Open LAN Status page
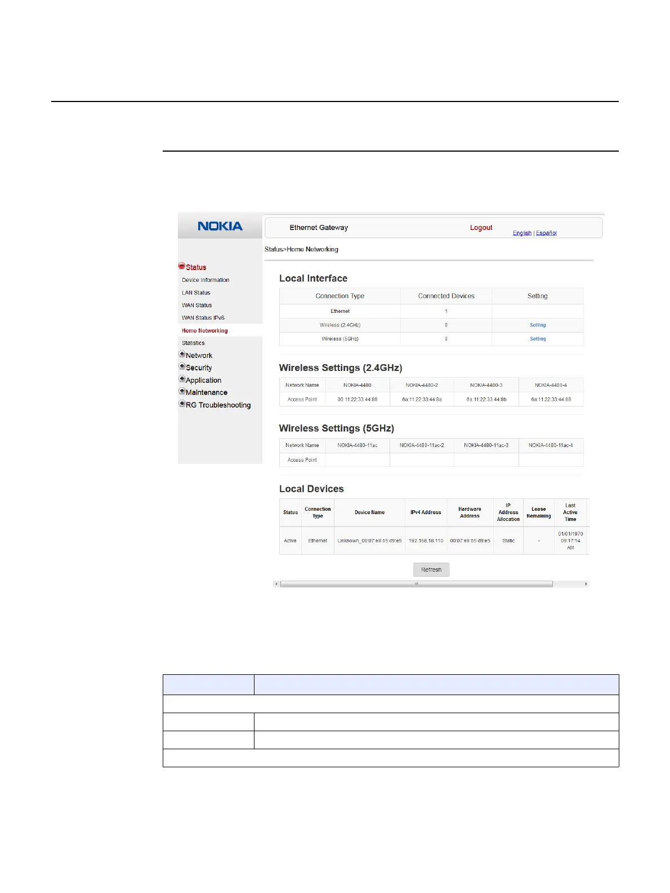The height and width of the screenshot is (893, 670). pos(196,293)
